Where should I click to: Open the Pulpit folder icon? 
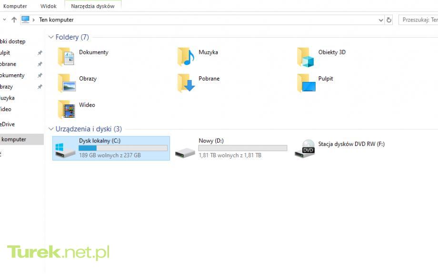(x=306, y=83)
